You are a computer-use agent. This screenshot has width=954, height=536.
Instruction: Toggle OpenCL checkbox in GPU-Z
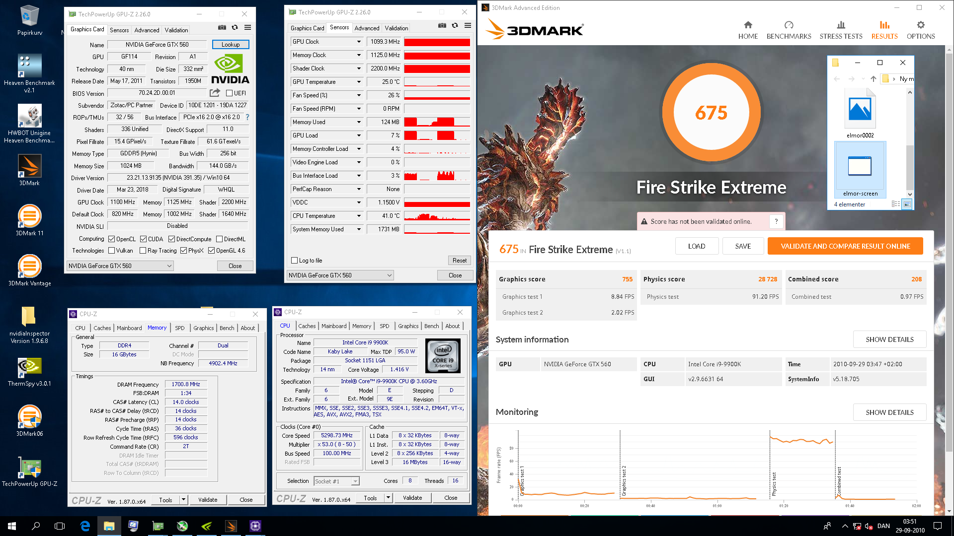pos(112,239)
